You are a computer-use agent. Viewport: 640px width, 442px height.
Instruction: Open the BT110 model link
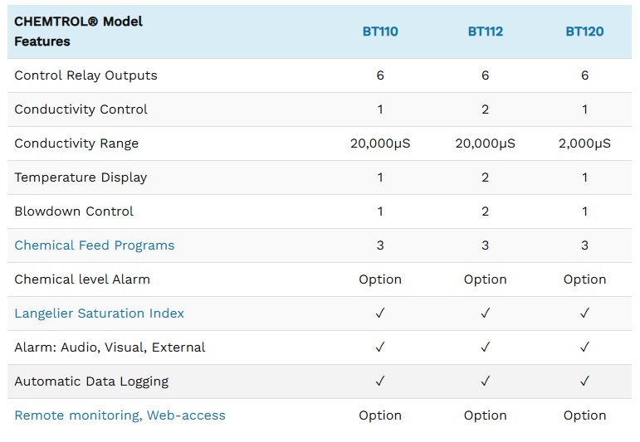(x=380, y=32)
